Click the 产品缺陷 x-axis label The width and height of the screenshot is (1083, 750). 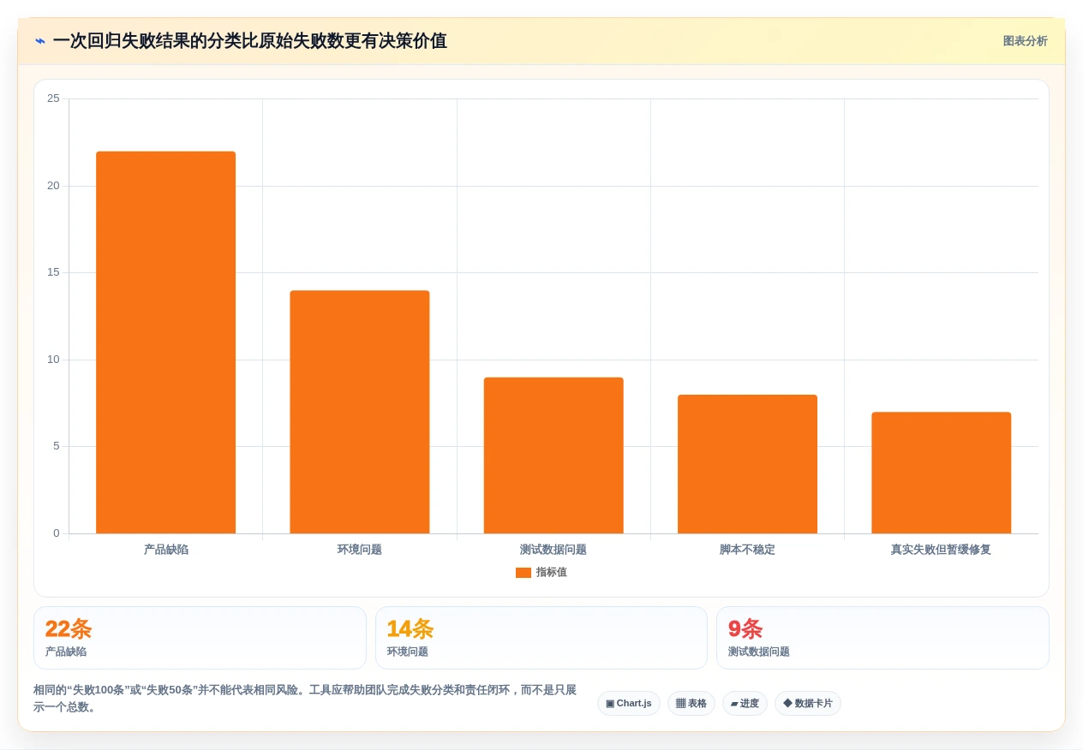point(166,550)
